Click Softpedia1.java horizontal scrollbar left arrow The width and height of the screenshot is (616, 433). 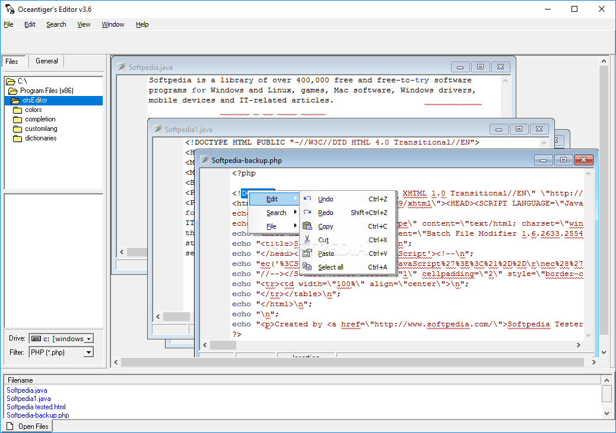(x=158, y=316)
